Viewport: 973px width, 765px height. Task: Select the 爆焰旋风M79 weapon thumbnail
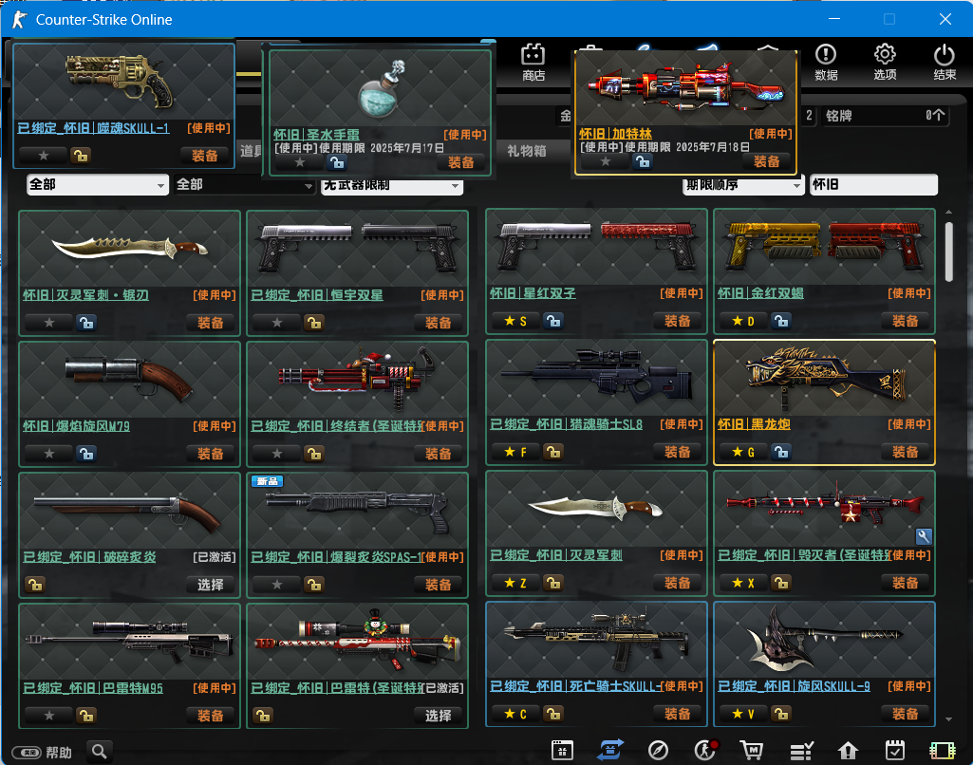[x=129, y=379]
